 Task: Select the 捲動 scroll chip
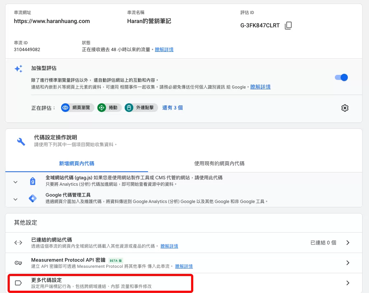pyautogui.click(x=110, y=108)
